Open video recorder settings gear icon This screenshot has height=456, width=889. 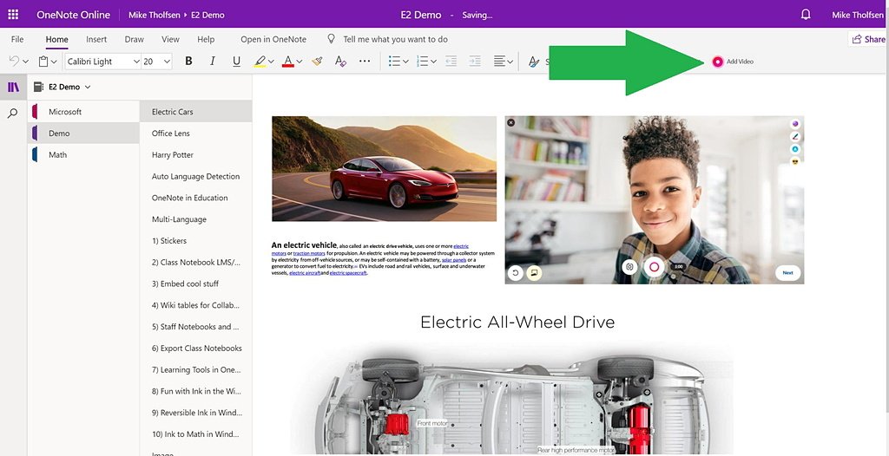tap(629, 267)
